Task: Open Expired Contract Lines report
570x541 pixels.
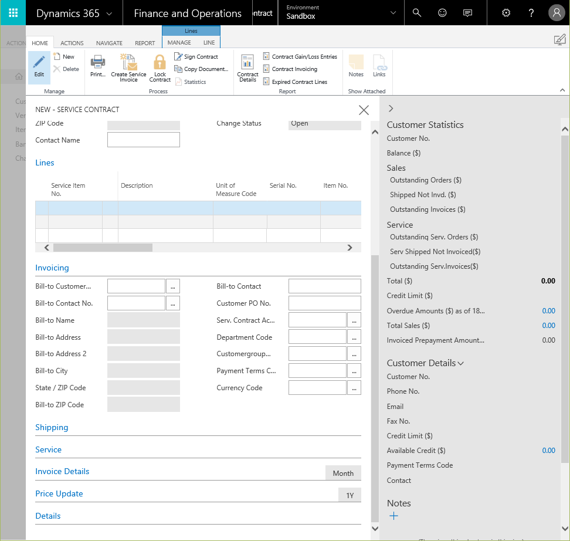Action: (x=295, y=82)
